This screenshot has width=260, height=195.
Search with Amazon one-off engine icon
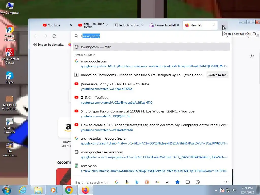(127, 182)
